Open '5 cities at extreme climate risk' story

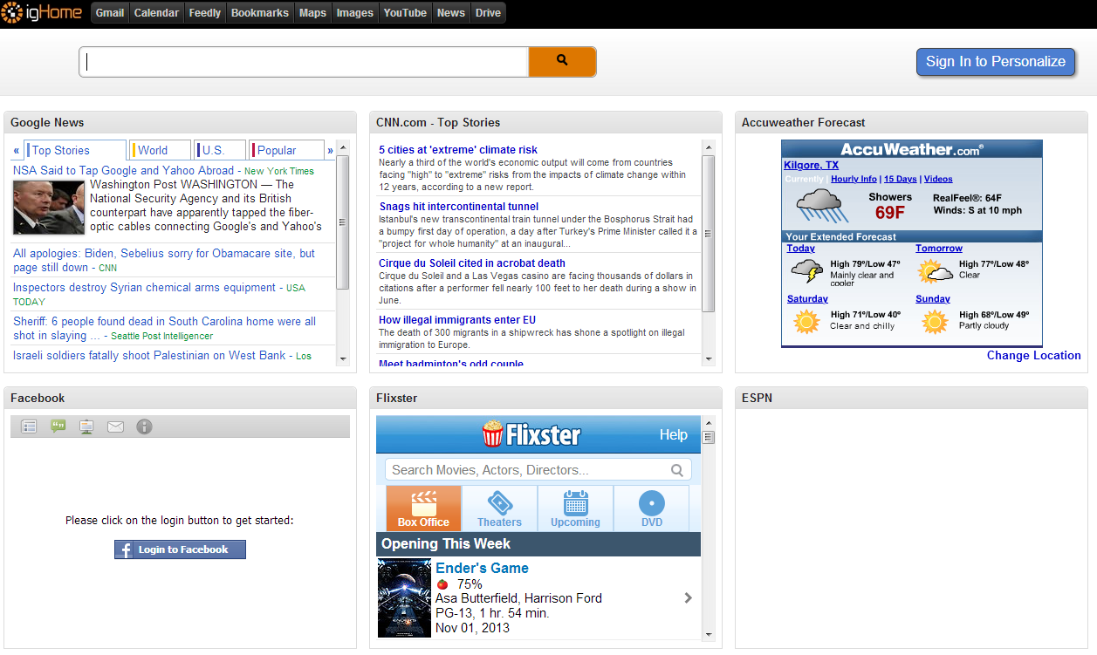(x=458, y=150)
